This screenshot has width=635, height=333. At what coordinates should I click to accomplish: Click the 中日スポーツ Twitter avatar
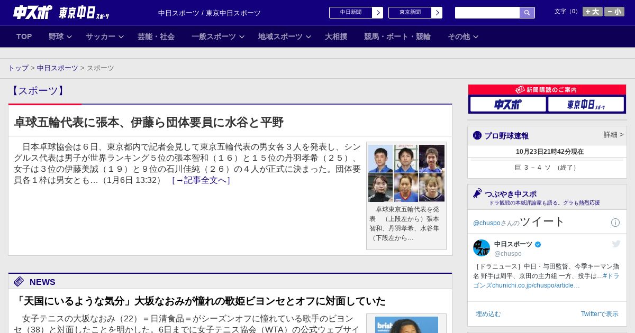point(482,248)
